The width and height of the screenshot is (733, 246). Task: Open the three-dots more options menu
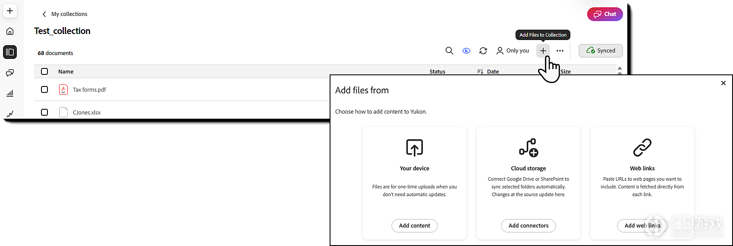coord(560,51)
